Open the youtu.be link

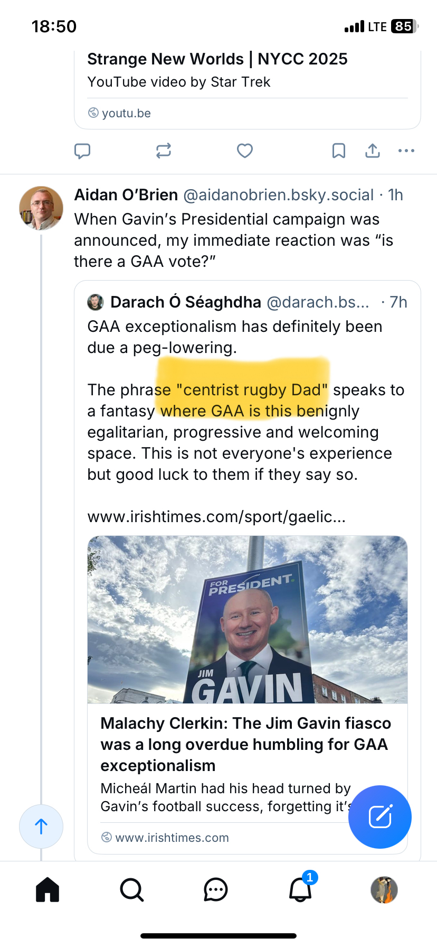coord(126,113)
